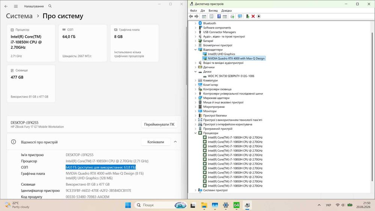The width and height of the screenshot is (375, 211).
Task: Click Update driver toolbar icon in Device Manager
Action: 232,16
